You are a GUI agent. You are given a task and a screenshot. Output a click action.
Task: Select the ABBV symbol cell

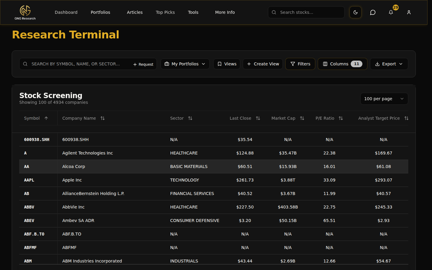click(29, 207)
